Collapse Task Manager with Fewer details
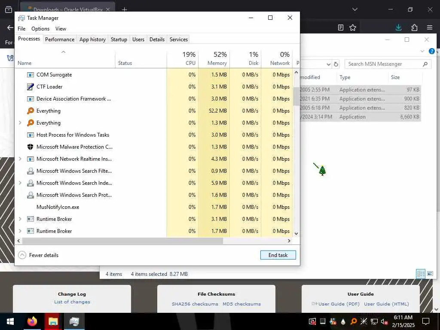 point(38,255)
